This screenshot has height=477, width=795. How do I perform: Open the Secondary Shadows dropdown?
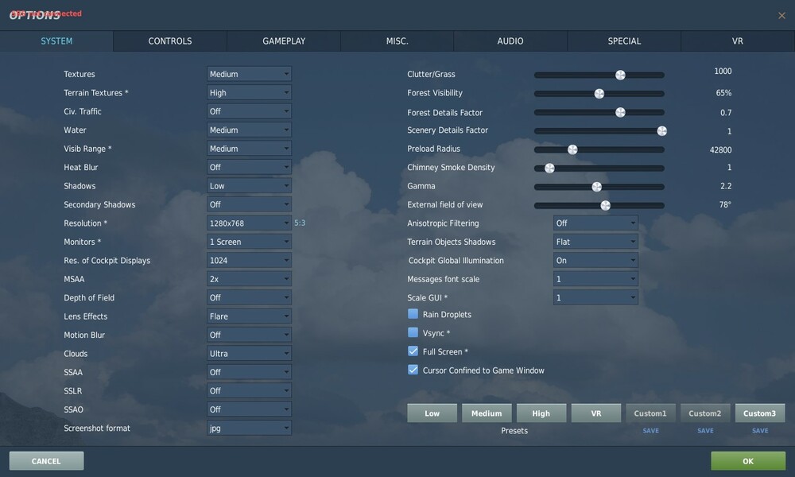[x=249, y=204]
